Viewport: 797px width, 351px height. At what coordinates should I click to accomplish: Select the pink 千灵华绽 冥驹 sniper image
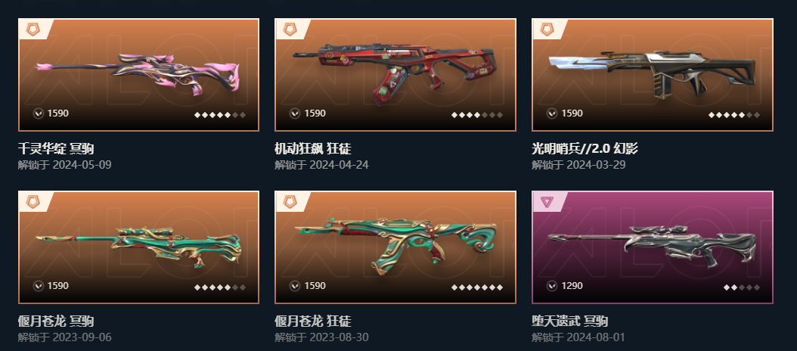click(x=138, y=74)
